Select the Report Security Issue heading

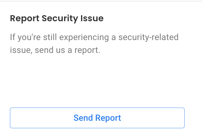(x=57, y=19)
